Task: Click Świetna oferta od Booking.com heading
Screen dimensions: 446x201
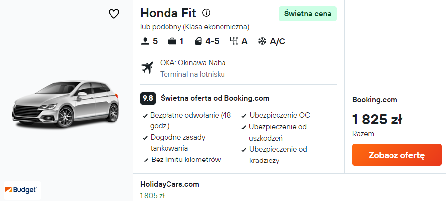Action: [215, 98]
